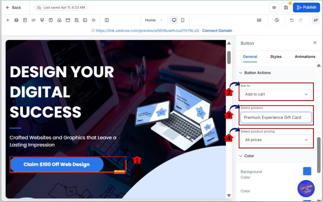Open the keyboard shortcuts icon
This screenshot has height=202, width=323.
259,20
